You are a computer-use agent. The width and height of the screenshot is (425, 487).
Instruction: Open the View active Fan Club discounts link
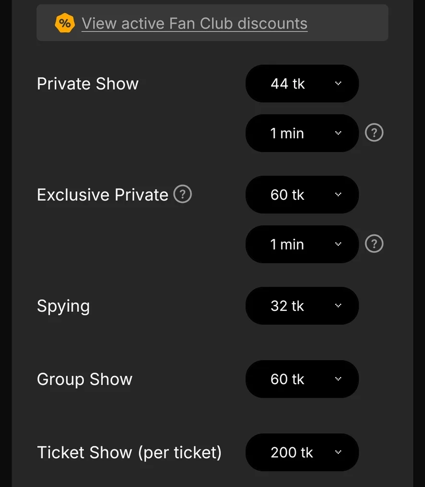pos(194,23)
